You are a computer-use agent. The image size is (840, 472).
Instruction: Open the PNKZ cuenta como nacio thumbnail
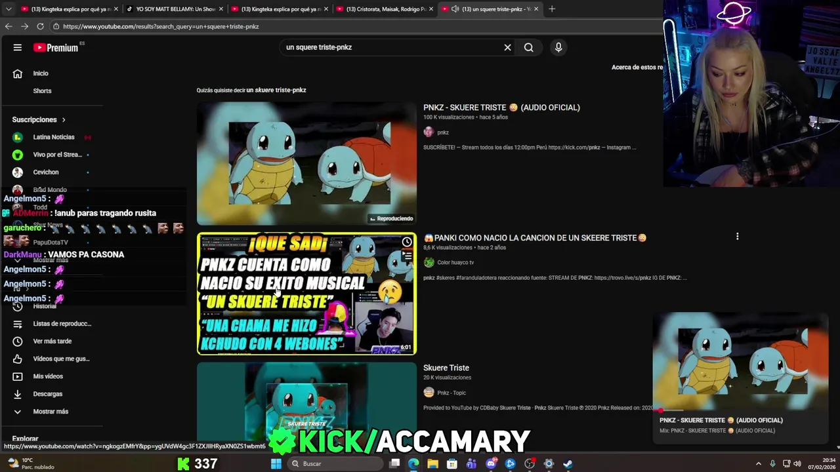click(306, 294)
